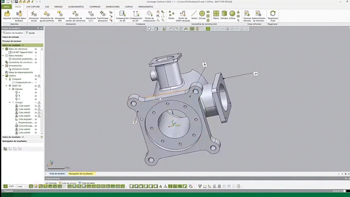Toggle visibility of Datos de referencia

[x=36, y=49]
